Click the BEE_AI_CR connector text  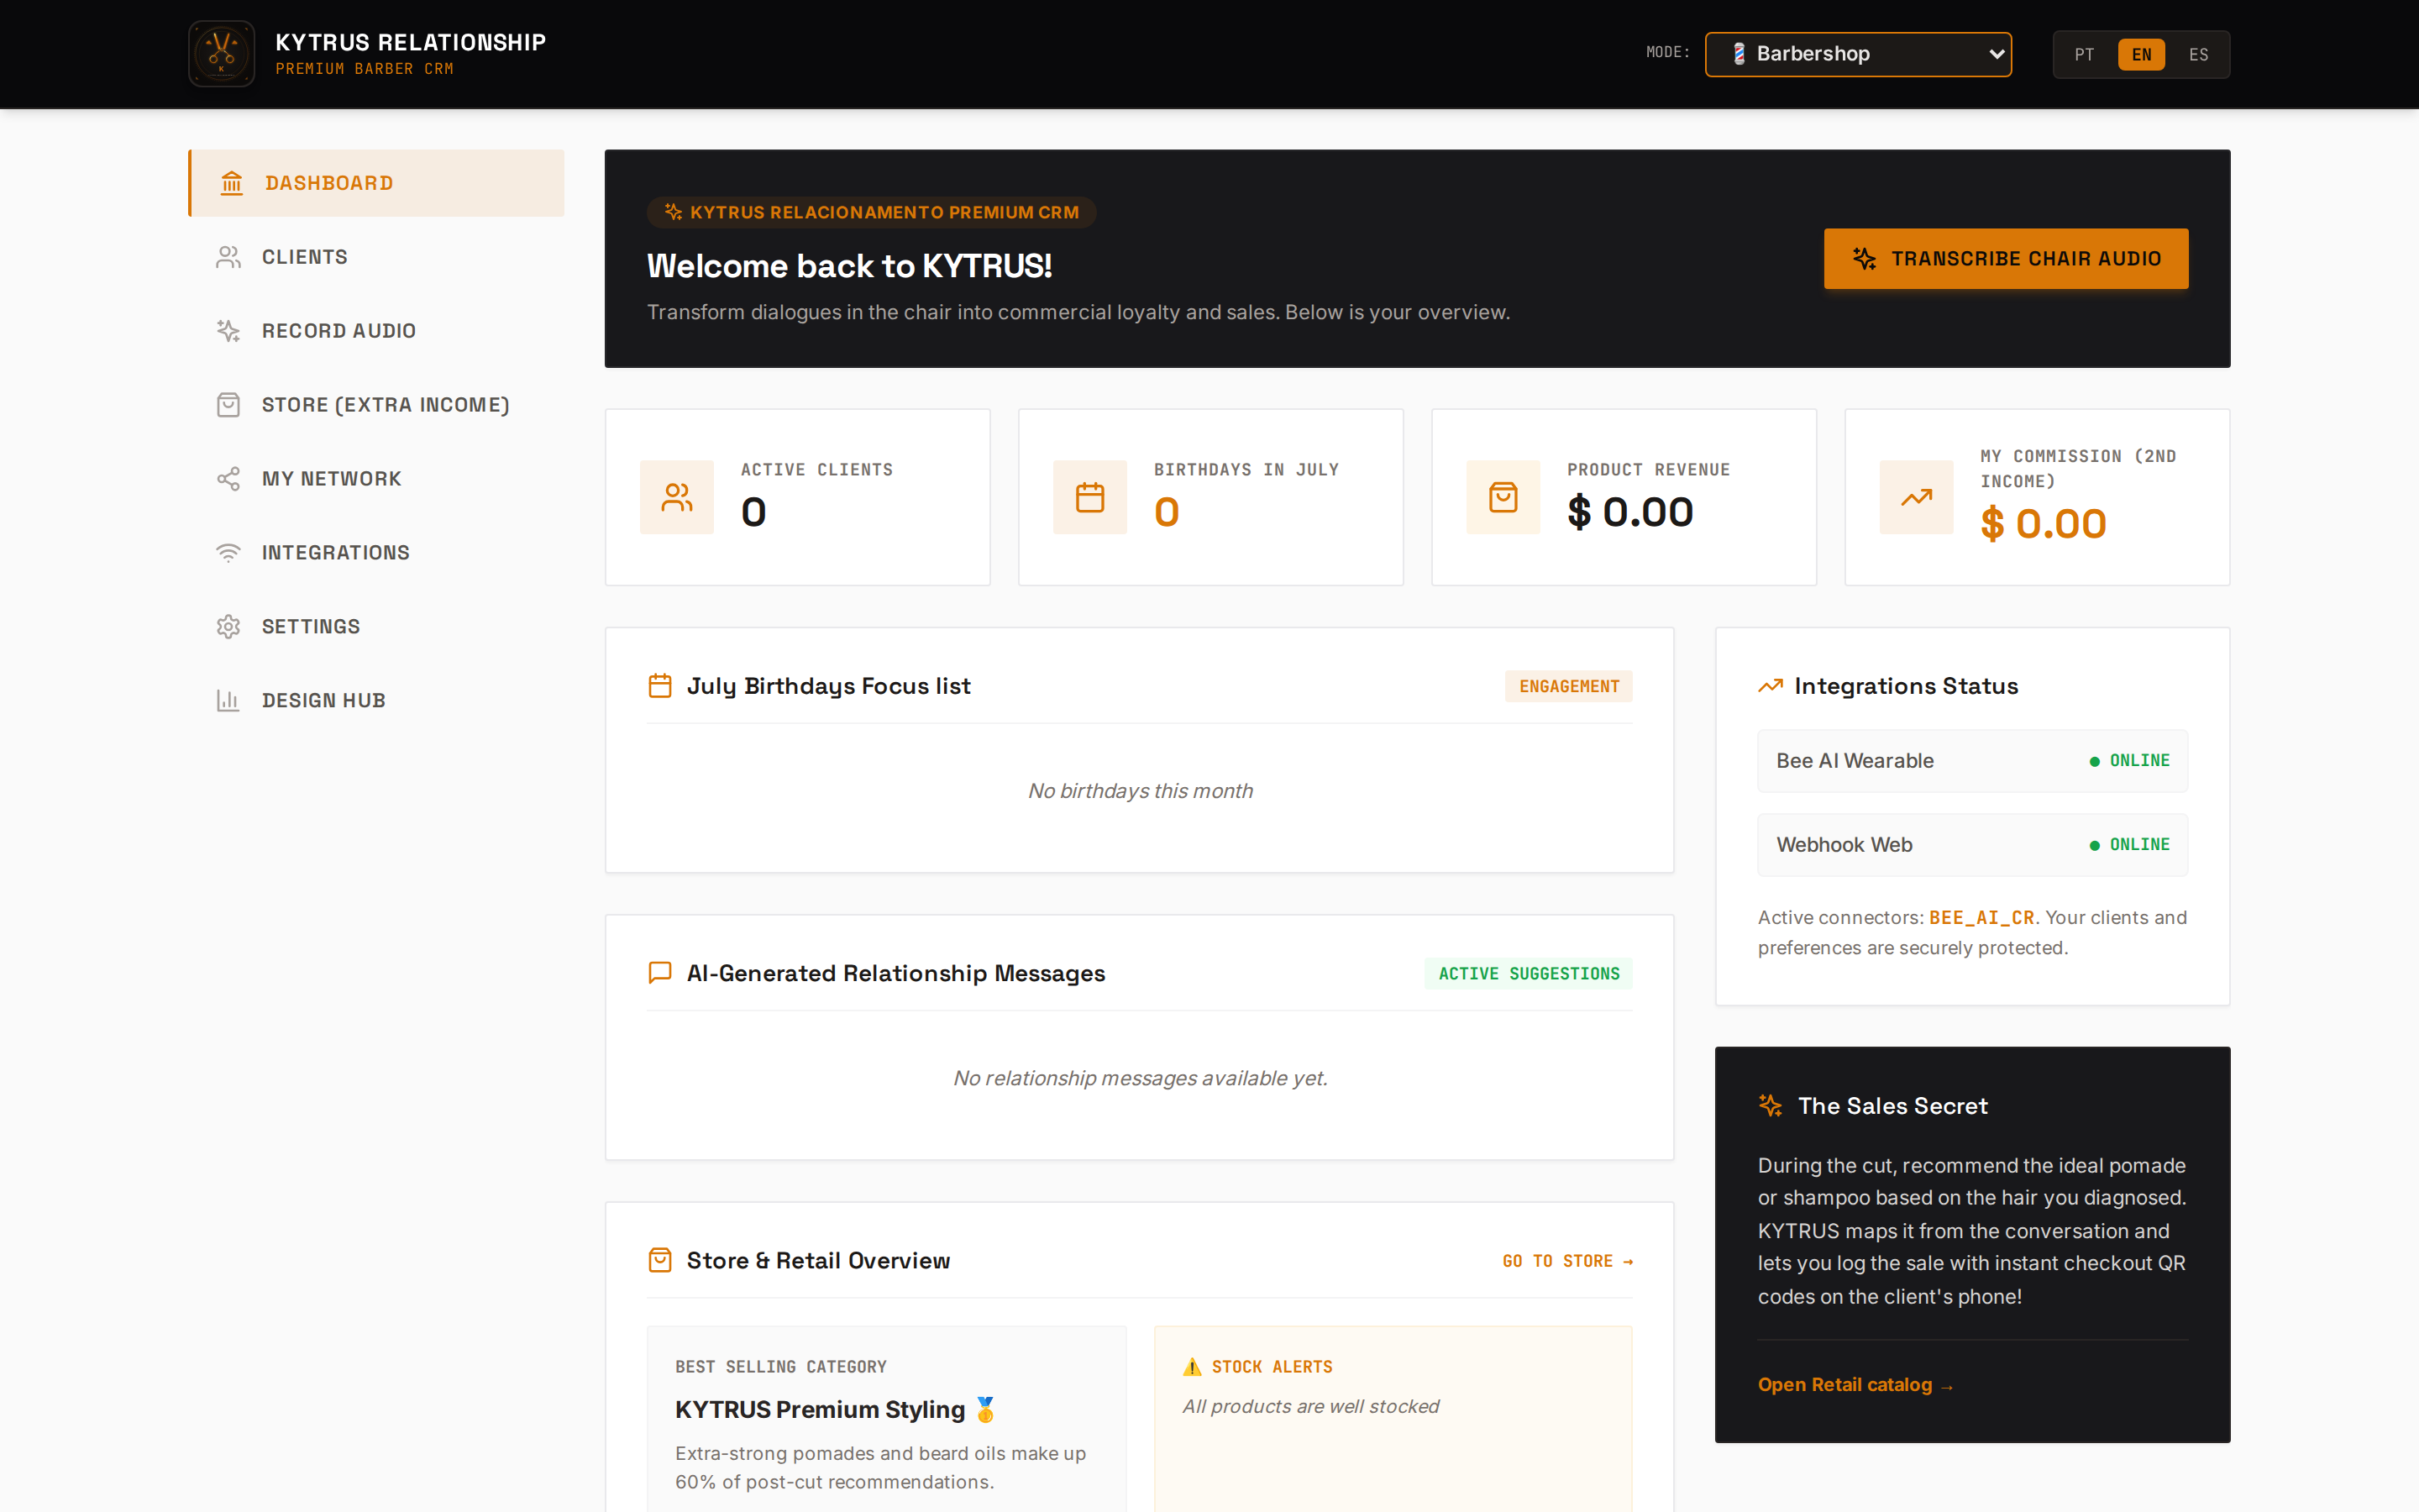click(1981, 917)
